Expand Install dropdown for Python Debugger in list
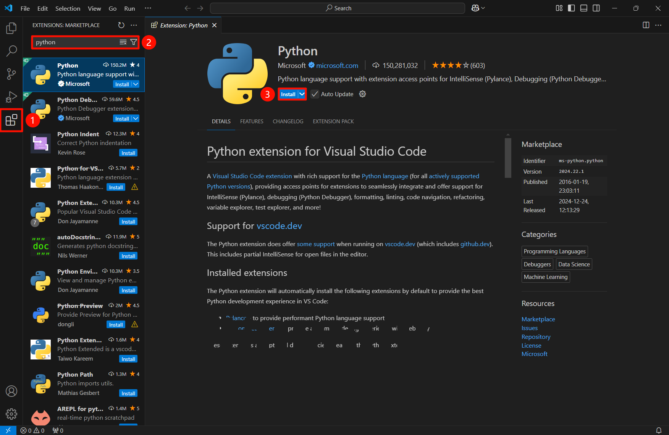This screenshot has width=669, height=435. 136,119
